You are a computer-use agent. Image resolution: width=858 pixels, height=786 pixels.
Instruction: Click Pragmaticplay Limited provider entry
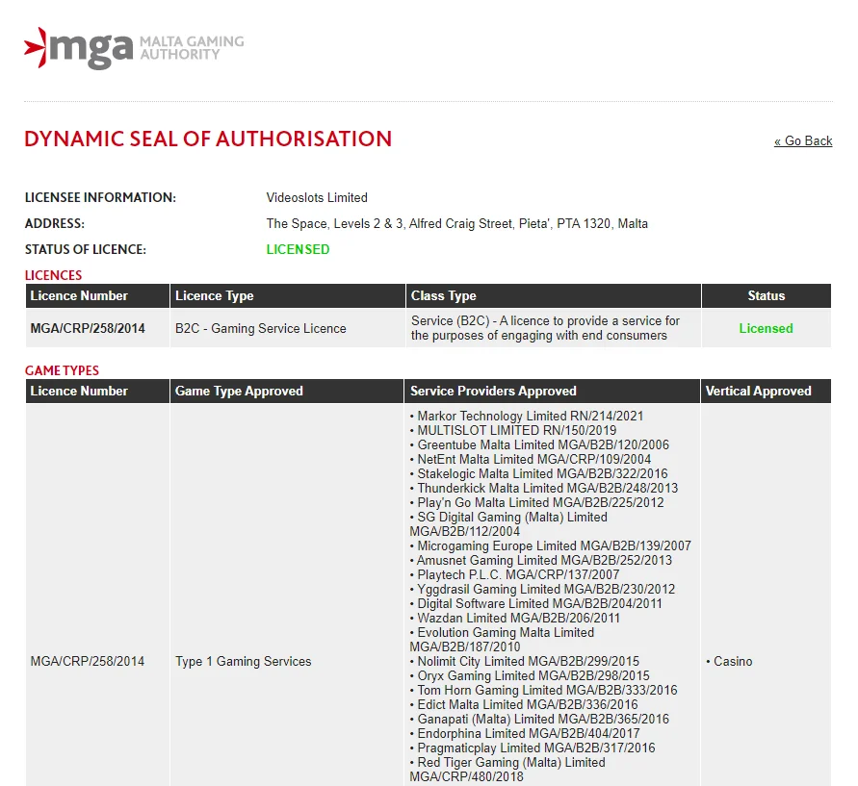pyautogui.click(x=533, y=748)
